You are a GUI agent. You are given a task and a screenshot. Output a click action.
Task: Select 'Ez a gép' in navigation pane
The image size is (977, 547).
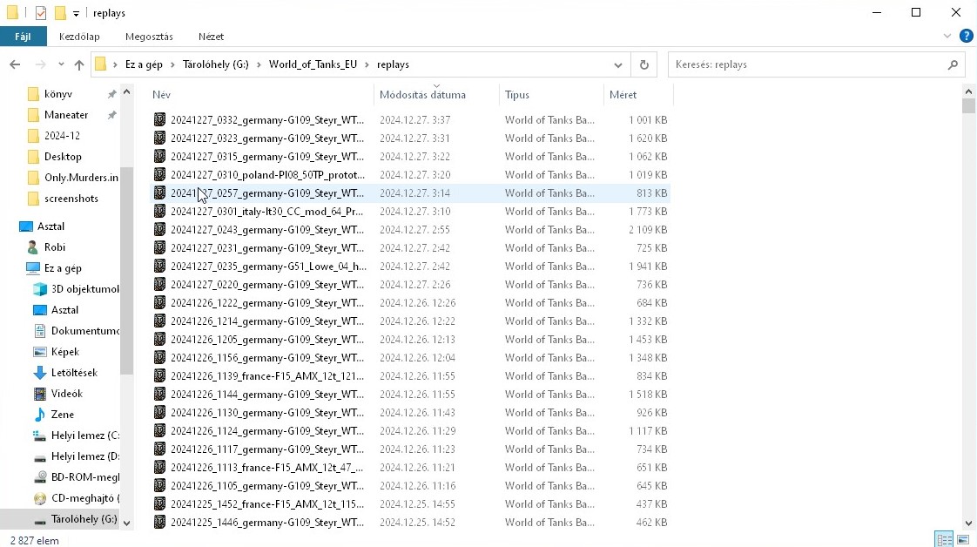tap(63, 268)
